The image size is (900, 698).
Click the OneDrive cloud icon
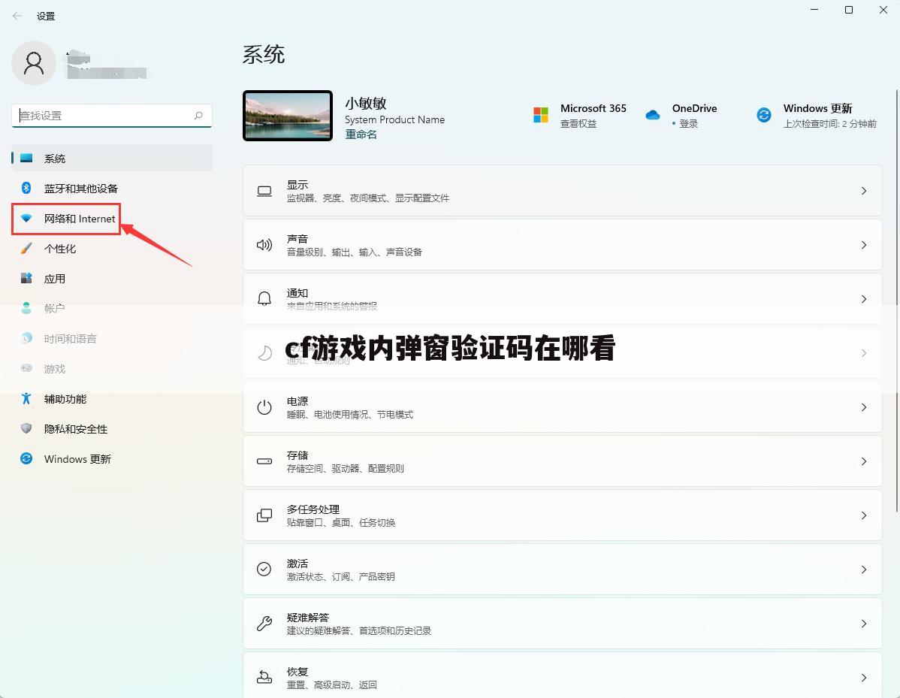[x=653, y=116]
